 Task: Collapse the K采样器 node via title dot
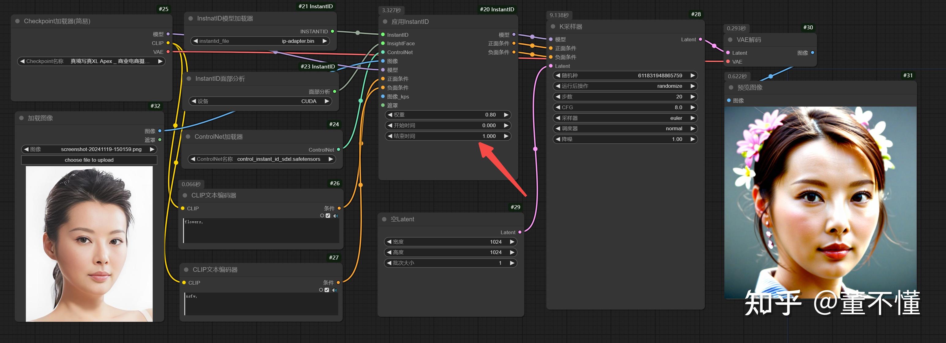click(553, 26)
